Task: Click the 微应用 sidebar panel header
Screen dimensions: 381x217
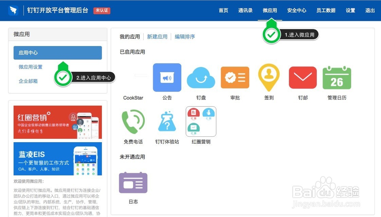Action: 58,34
